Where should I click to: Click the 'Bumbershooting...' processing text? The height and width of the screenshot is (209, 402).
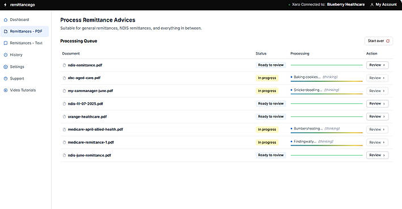[308, 128]
